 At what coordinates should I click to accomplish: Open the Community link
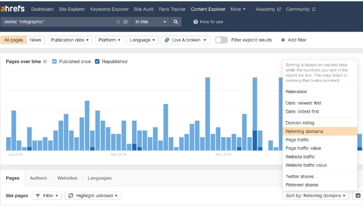tap(300, 9)
